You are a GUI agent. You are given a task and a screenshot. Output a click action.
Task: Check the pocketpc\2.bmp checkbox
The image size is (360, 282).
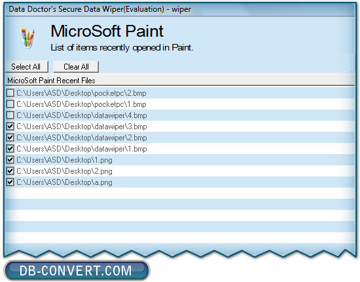[x=10, y=93]
